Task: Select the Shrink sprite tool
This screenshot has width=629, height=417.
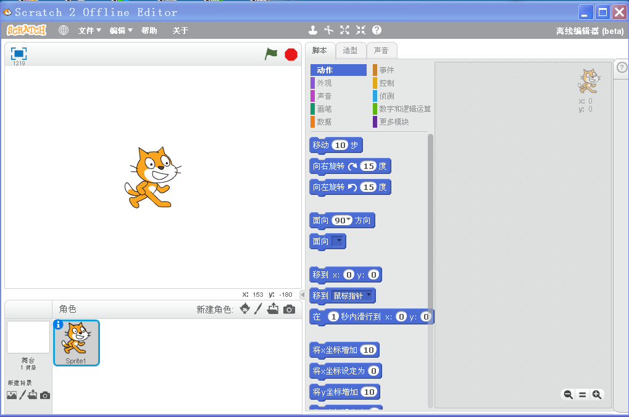Action: click(360, 30)
